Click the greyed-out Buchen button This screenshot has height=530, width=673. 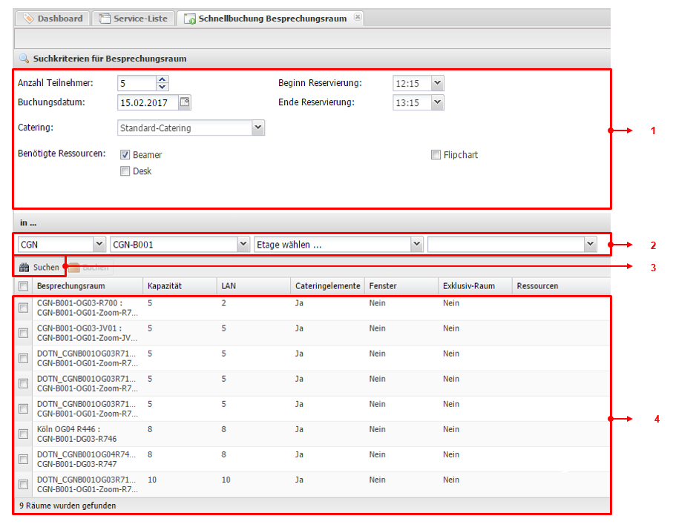(x=89, y=267)
